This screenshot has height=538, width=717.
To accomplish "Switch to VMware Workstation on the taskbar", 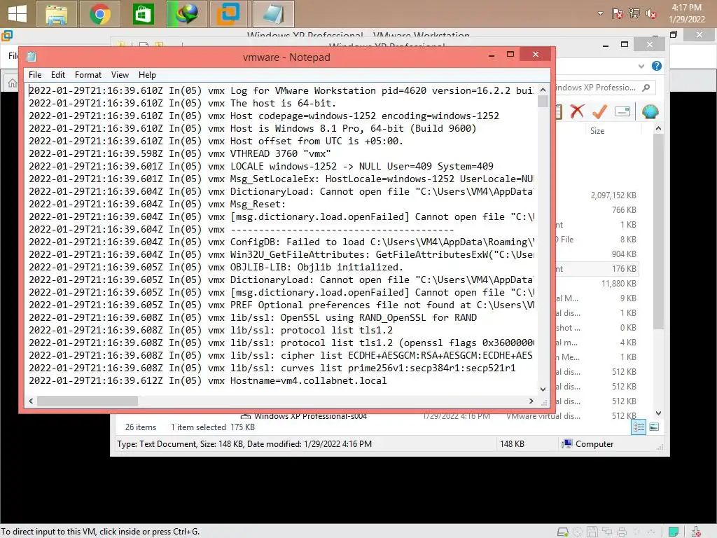I will point(230,14).
